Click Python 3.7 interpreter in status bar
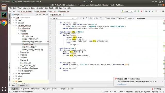Image resolution: width=165 pixels, height=93 pixels. click(x=151, y=92)
